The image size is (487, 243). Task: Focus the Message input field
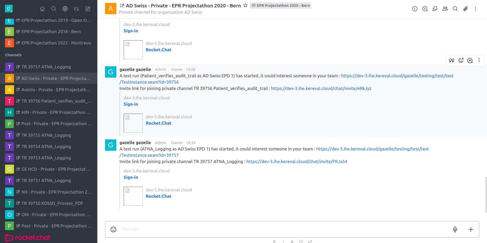coord(282,229)
